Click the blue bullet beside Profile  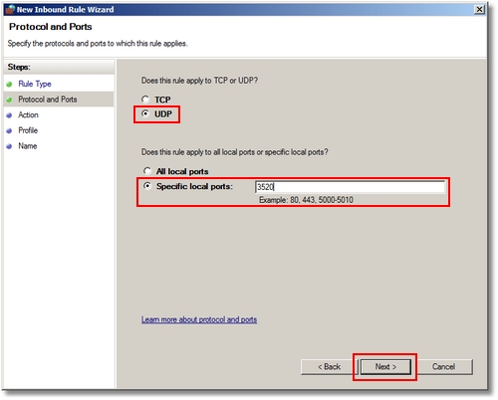(x=9, y=130)
